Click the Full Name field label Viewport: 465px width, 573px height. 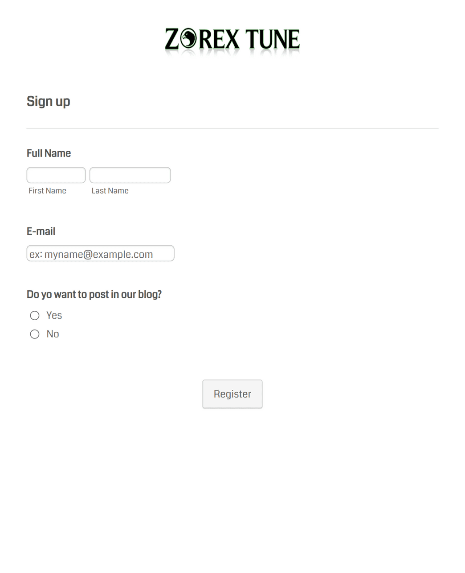coord(49,153)
